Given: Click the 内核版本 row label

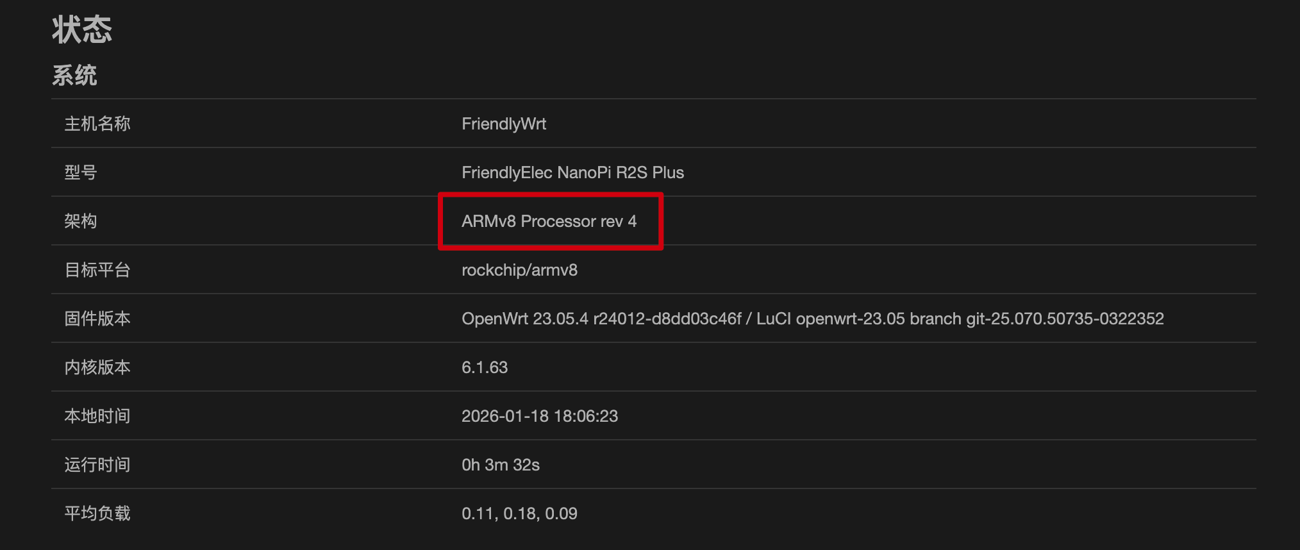Looking at the screenshot, I should (97, 367).
